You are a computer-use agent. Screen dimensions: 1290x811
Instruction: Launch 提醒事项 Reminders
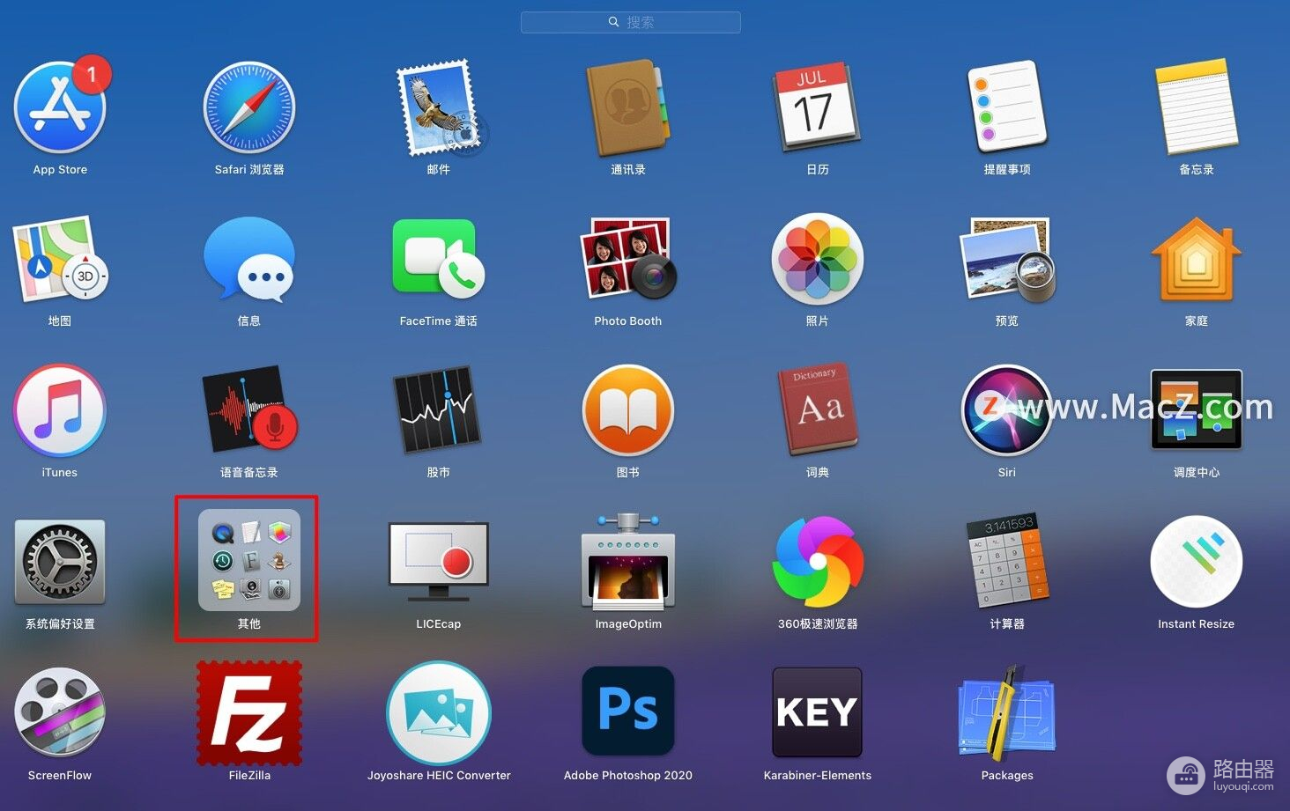coord(1007,107)
